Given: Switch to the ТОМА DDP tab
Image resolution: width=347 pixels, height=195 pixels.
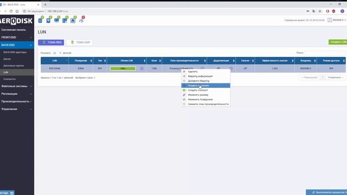Looking at the screenshot, I should (80, 42).
